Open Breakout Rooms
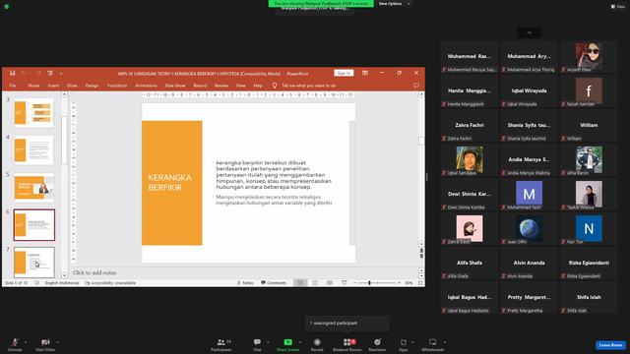 [347, 345]
